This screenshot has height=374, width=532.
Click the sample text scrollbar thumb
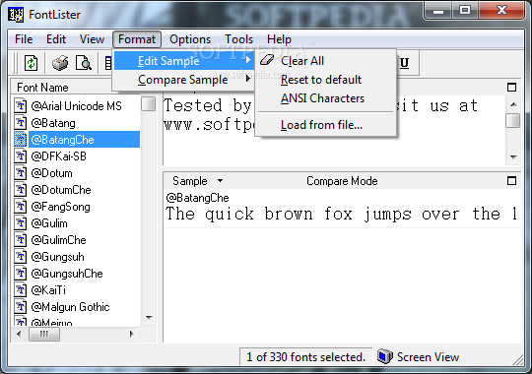pyautogui.click(x=512, y=120)
